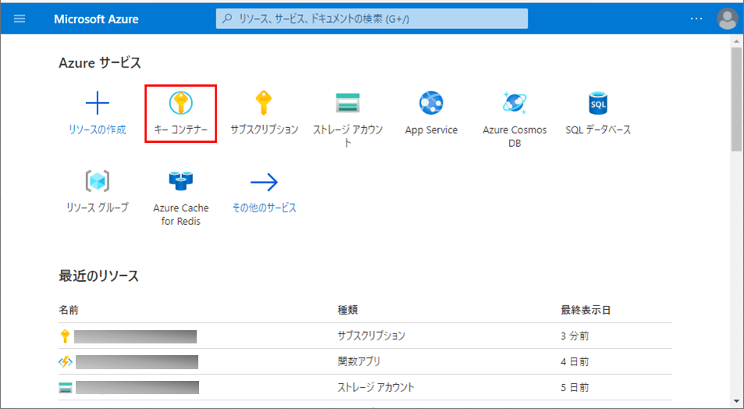744x409 pixels.
Task: Click the search magnifier icon
Action: tap(228, 19)
